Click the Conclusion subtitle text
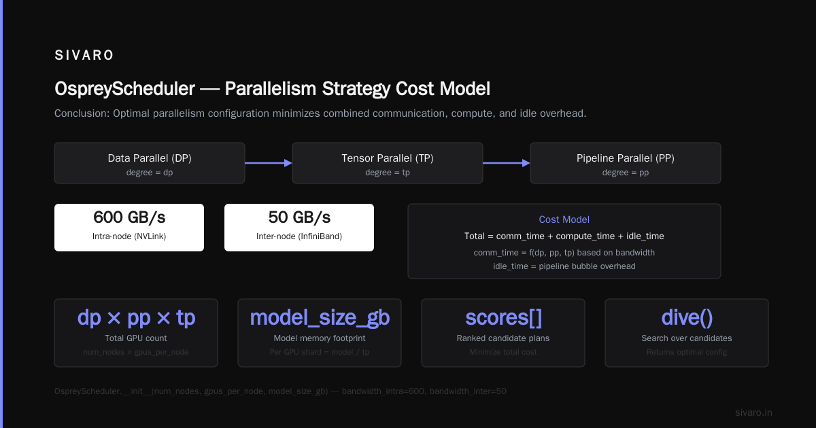 click(320, 113)
